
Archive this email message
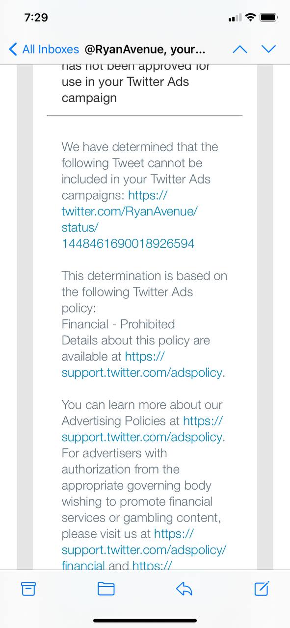point(28,588)
